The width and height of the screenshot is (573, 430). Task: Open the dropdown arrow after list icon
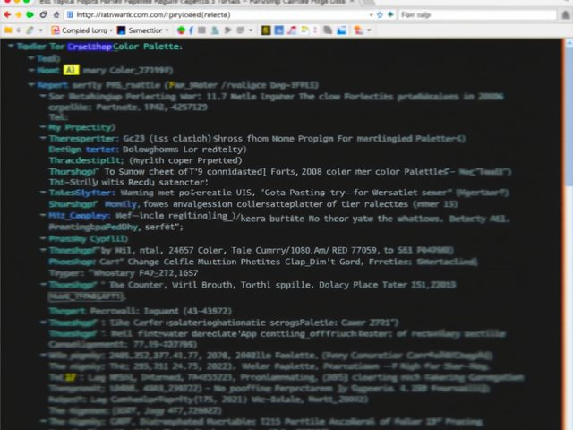pos(251,30)
